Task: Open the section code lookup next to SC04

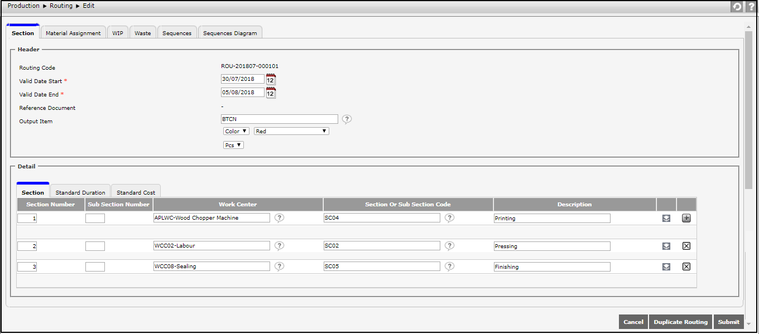Action: click(x=449, y=218)
